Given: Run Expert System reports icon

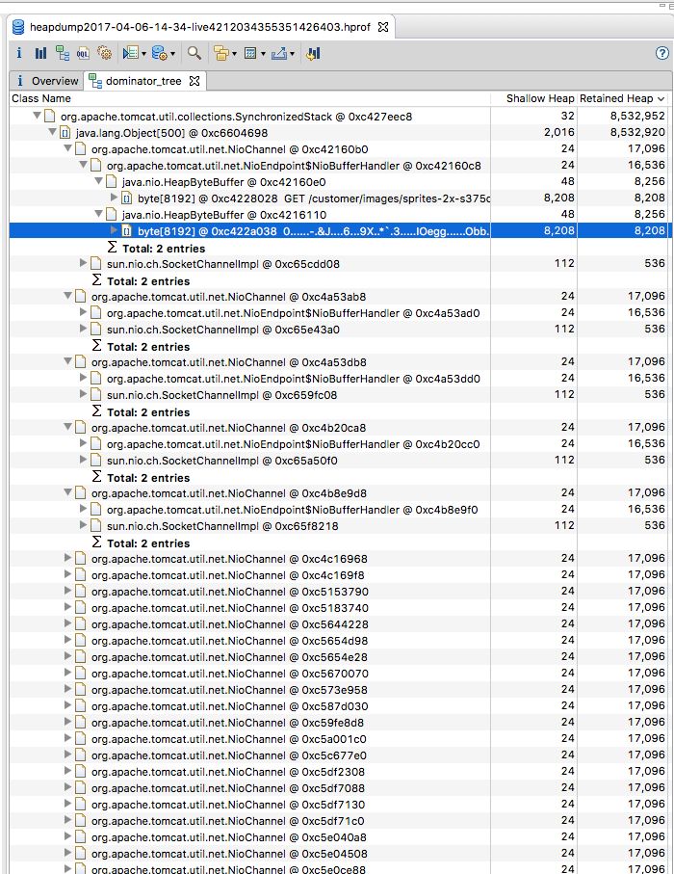Looking at the screenshot, I should pyautogui.click(x=130, y=53).
